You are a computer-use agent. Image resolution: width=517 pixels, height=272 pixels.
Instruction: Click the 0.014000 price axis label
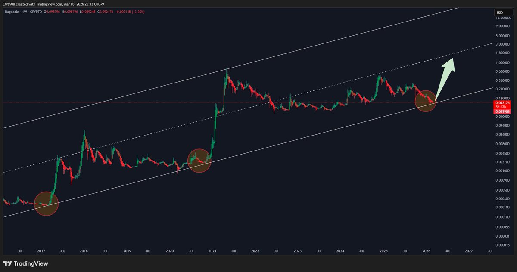pos(502,135)
